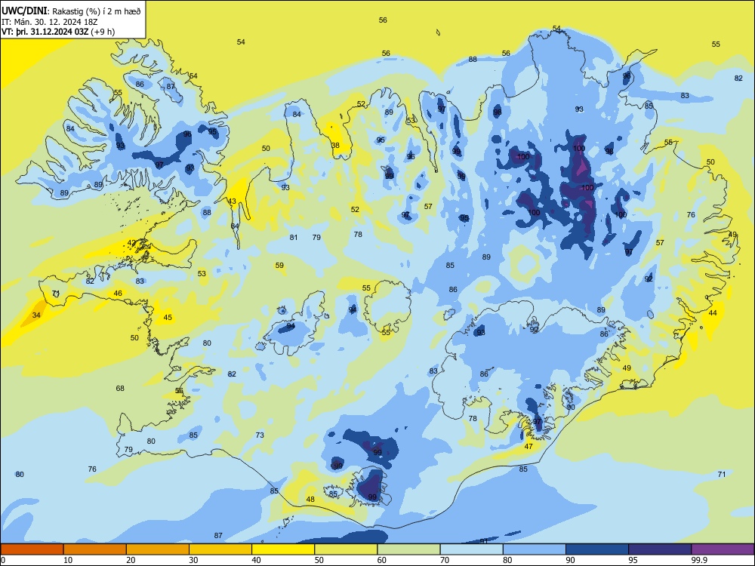The height and width of the screenshot is (566, 755).
Task: Select the map value '92'
Action: point(649,279)
